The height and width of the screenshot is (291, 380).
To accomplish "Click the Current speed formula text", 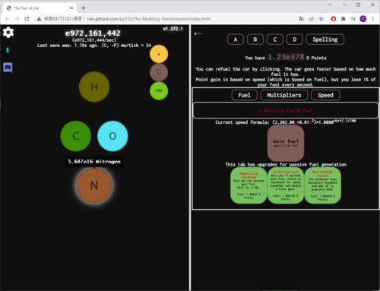I will click(x=286, y=122).
